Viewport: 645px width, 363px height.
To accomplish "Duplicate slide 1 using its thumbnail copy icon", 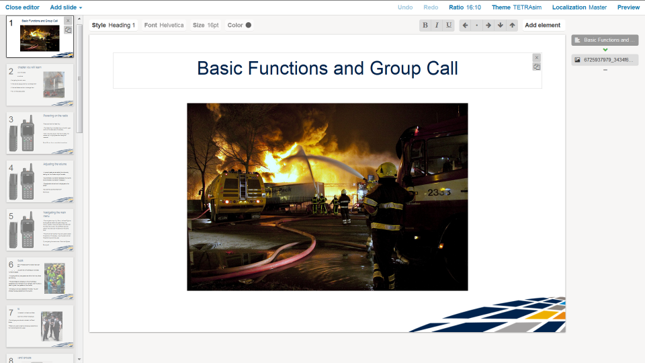I will (x=68, y=30).
